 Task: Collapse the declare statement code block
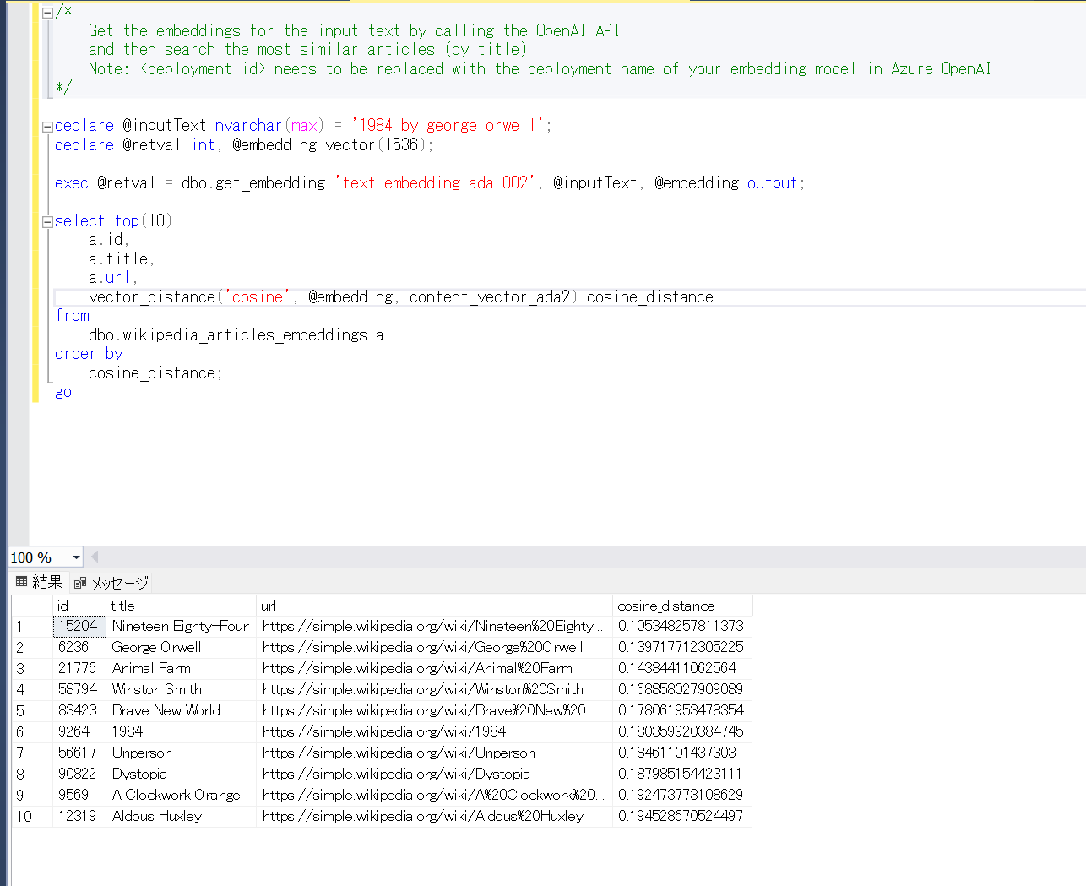[x=48, y=125]
